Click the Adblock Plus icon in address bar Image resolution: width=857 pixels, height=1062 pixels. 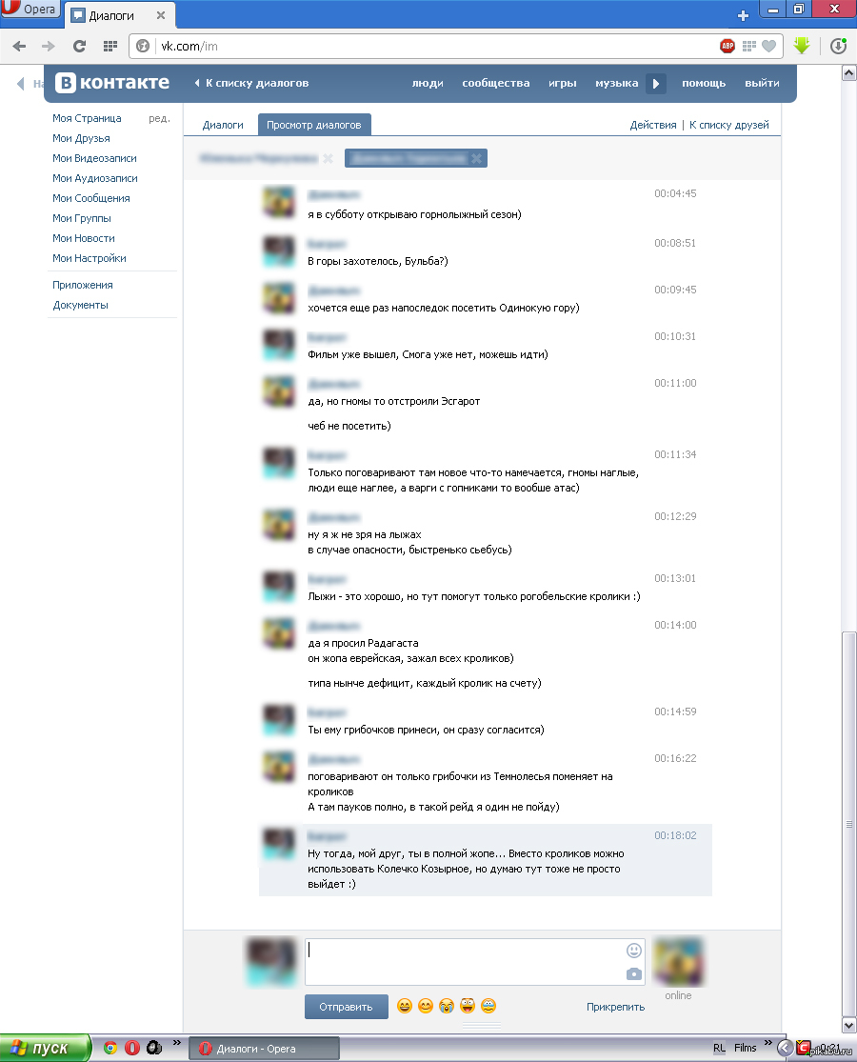click(x=727, y=46)
